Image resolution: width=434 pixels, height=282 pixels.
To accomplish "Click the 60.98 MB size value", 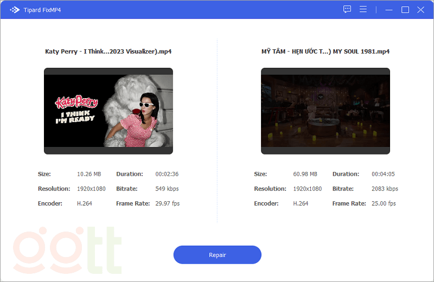I will point(305,174).
